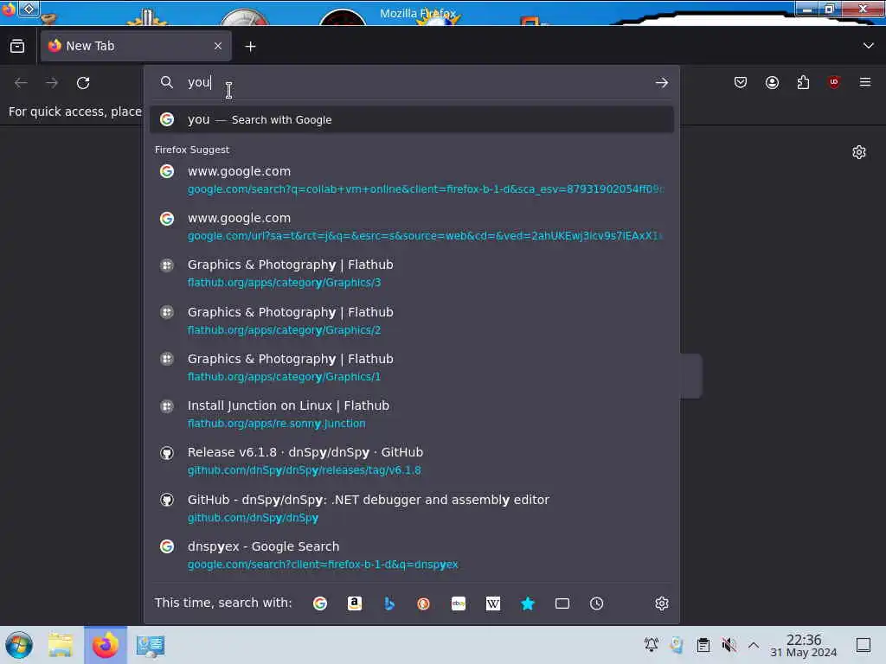
Task: Open a new tab with plus button
Action: click(250, 47)
